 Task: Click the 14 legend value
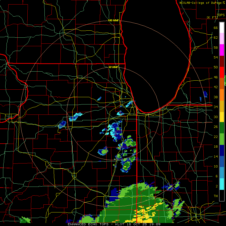pyautogui.click(x=216, y=156)
